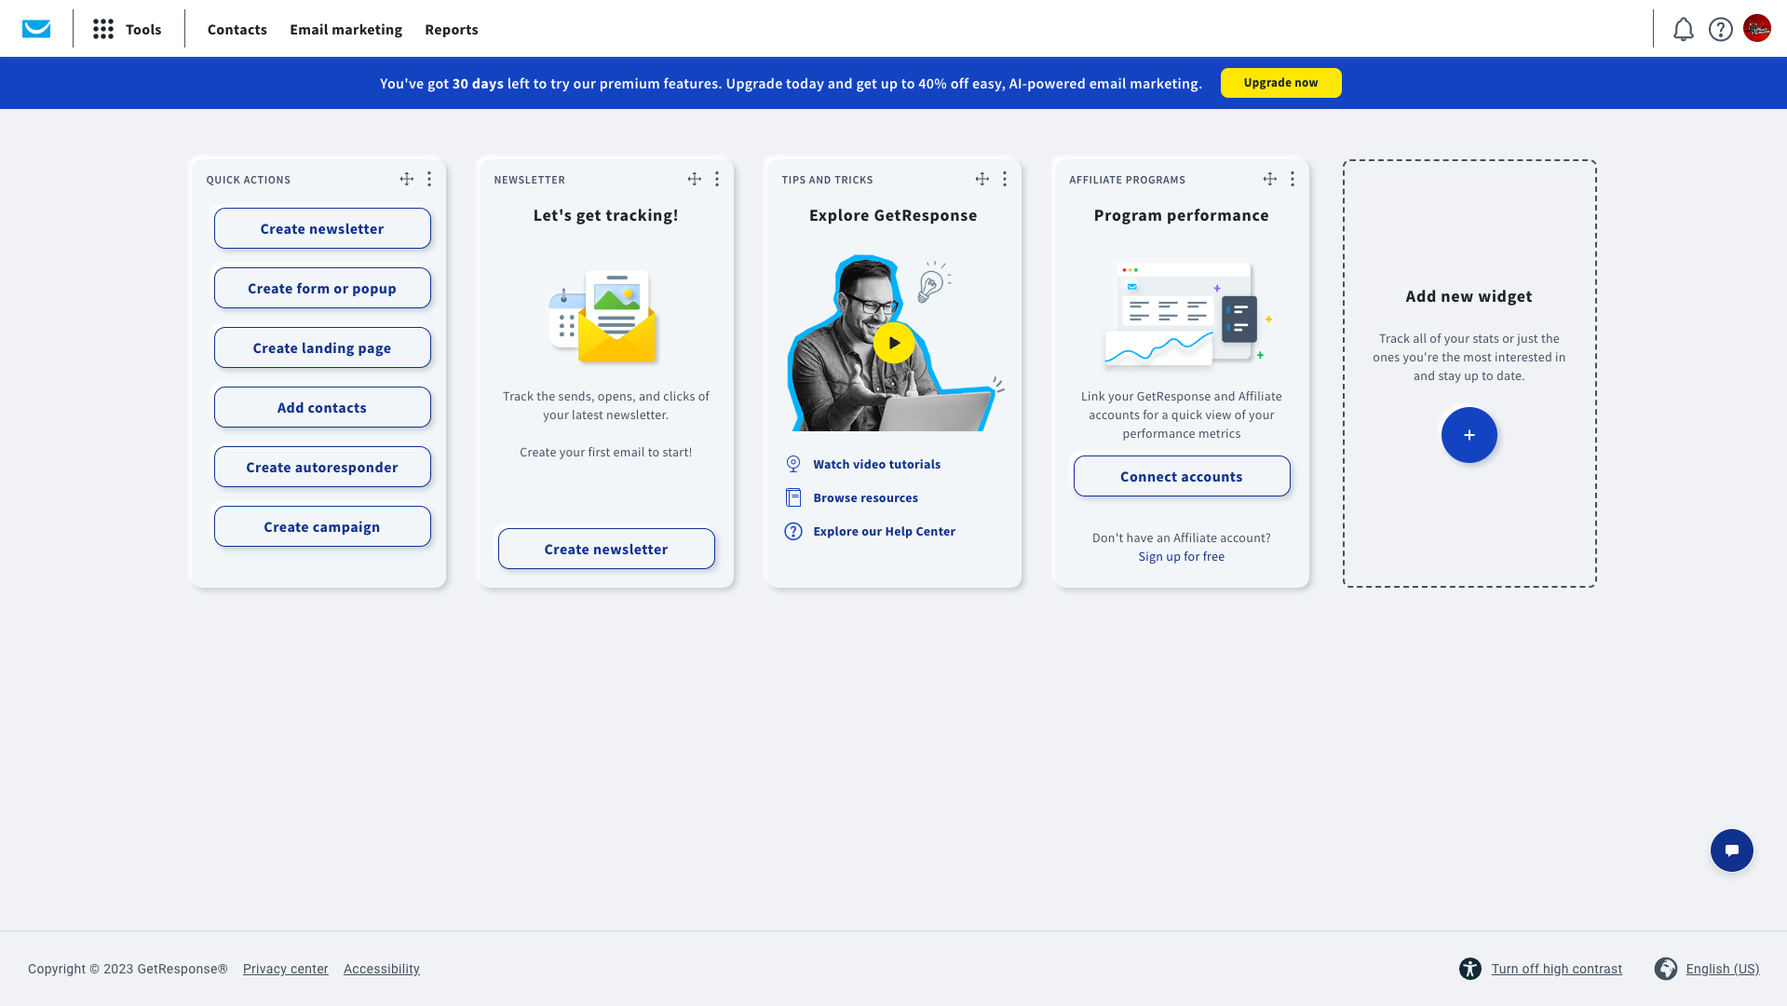
Task: Click Sign up for free link
Action: [x=1181, y=556]
